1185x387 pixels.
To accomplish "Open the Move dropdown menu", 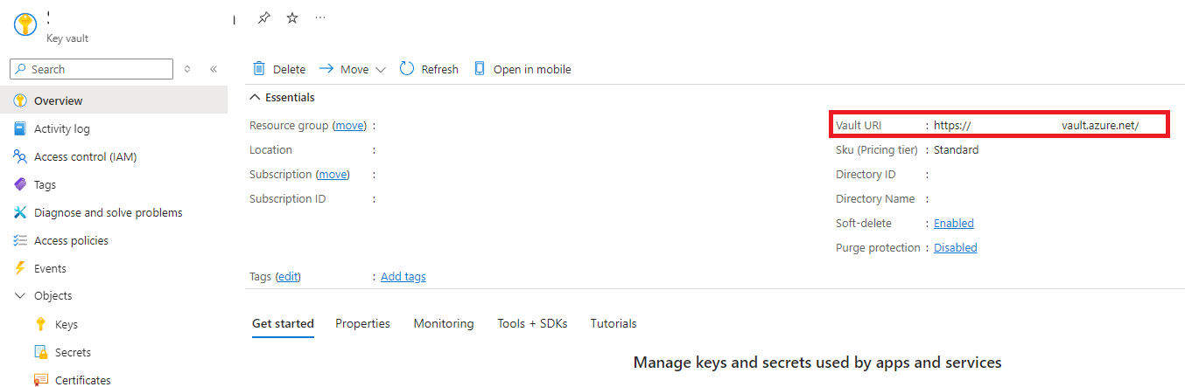I will point(380,70).
